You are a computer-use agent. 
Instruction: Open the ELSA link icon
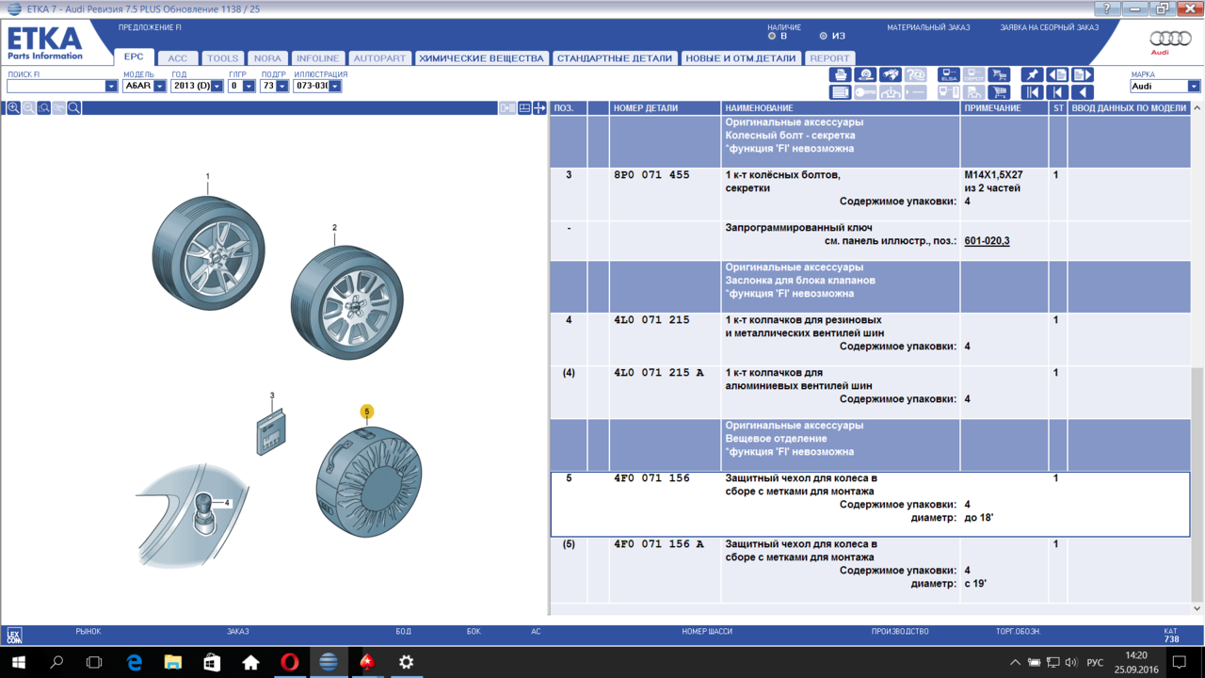click(x=949, y=74)
